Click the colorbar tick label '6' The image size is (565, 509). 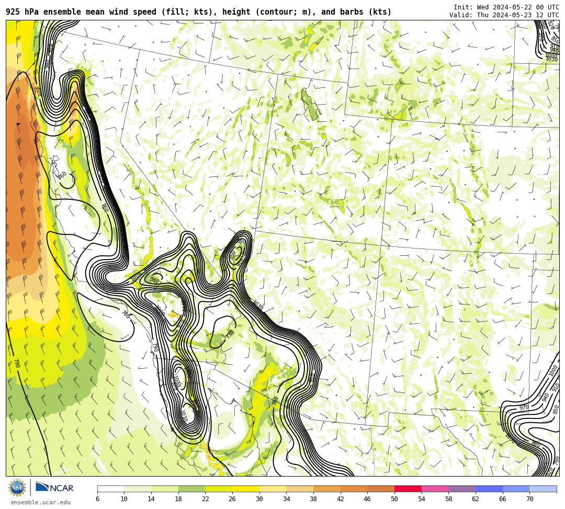97,499
